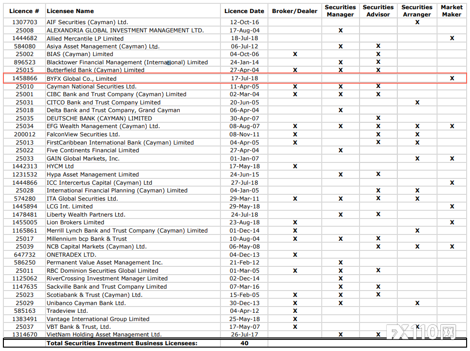Screen dimensions: 470x351
Task: Select "Delta Bank and Trust Company, Grand Cayman"
Action: 113,110
